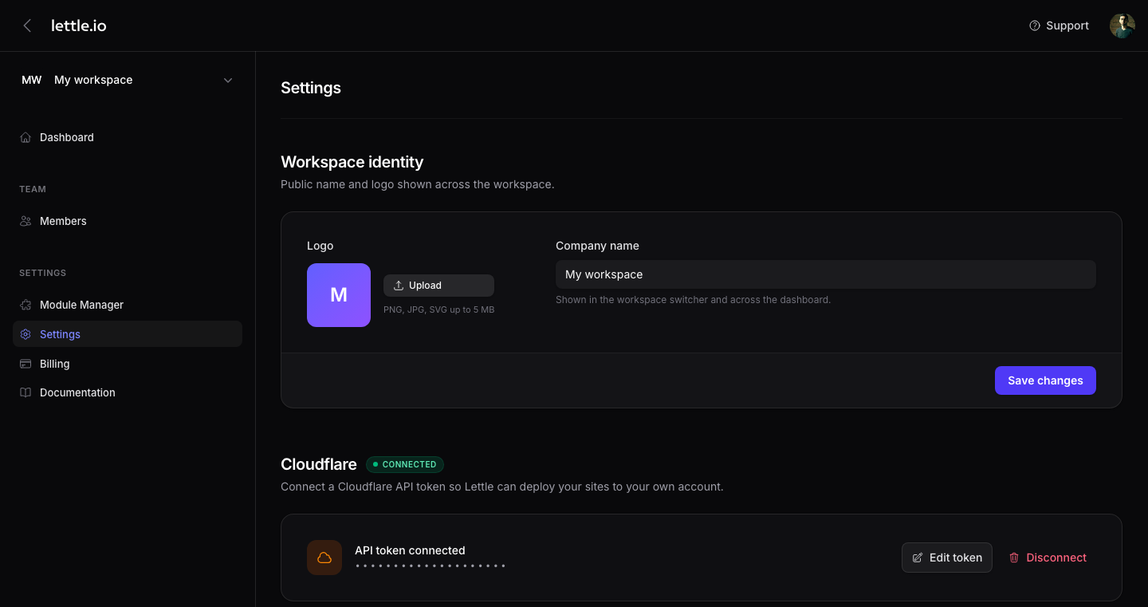Open Documentation
Image resolution: width=1148 pixels, height=607 pixels.
[128, 392]
